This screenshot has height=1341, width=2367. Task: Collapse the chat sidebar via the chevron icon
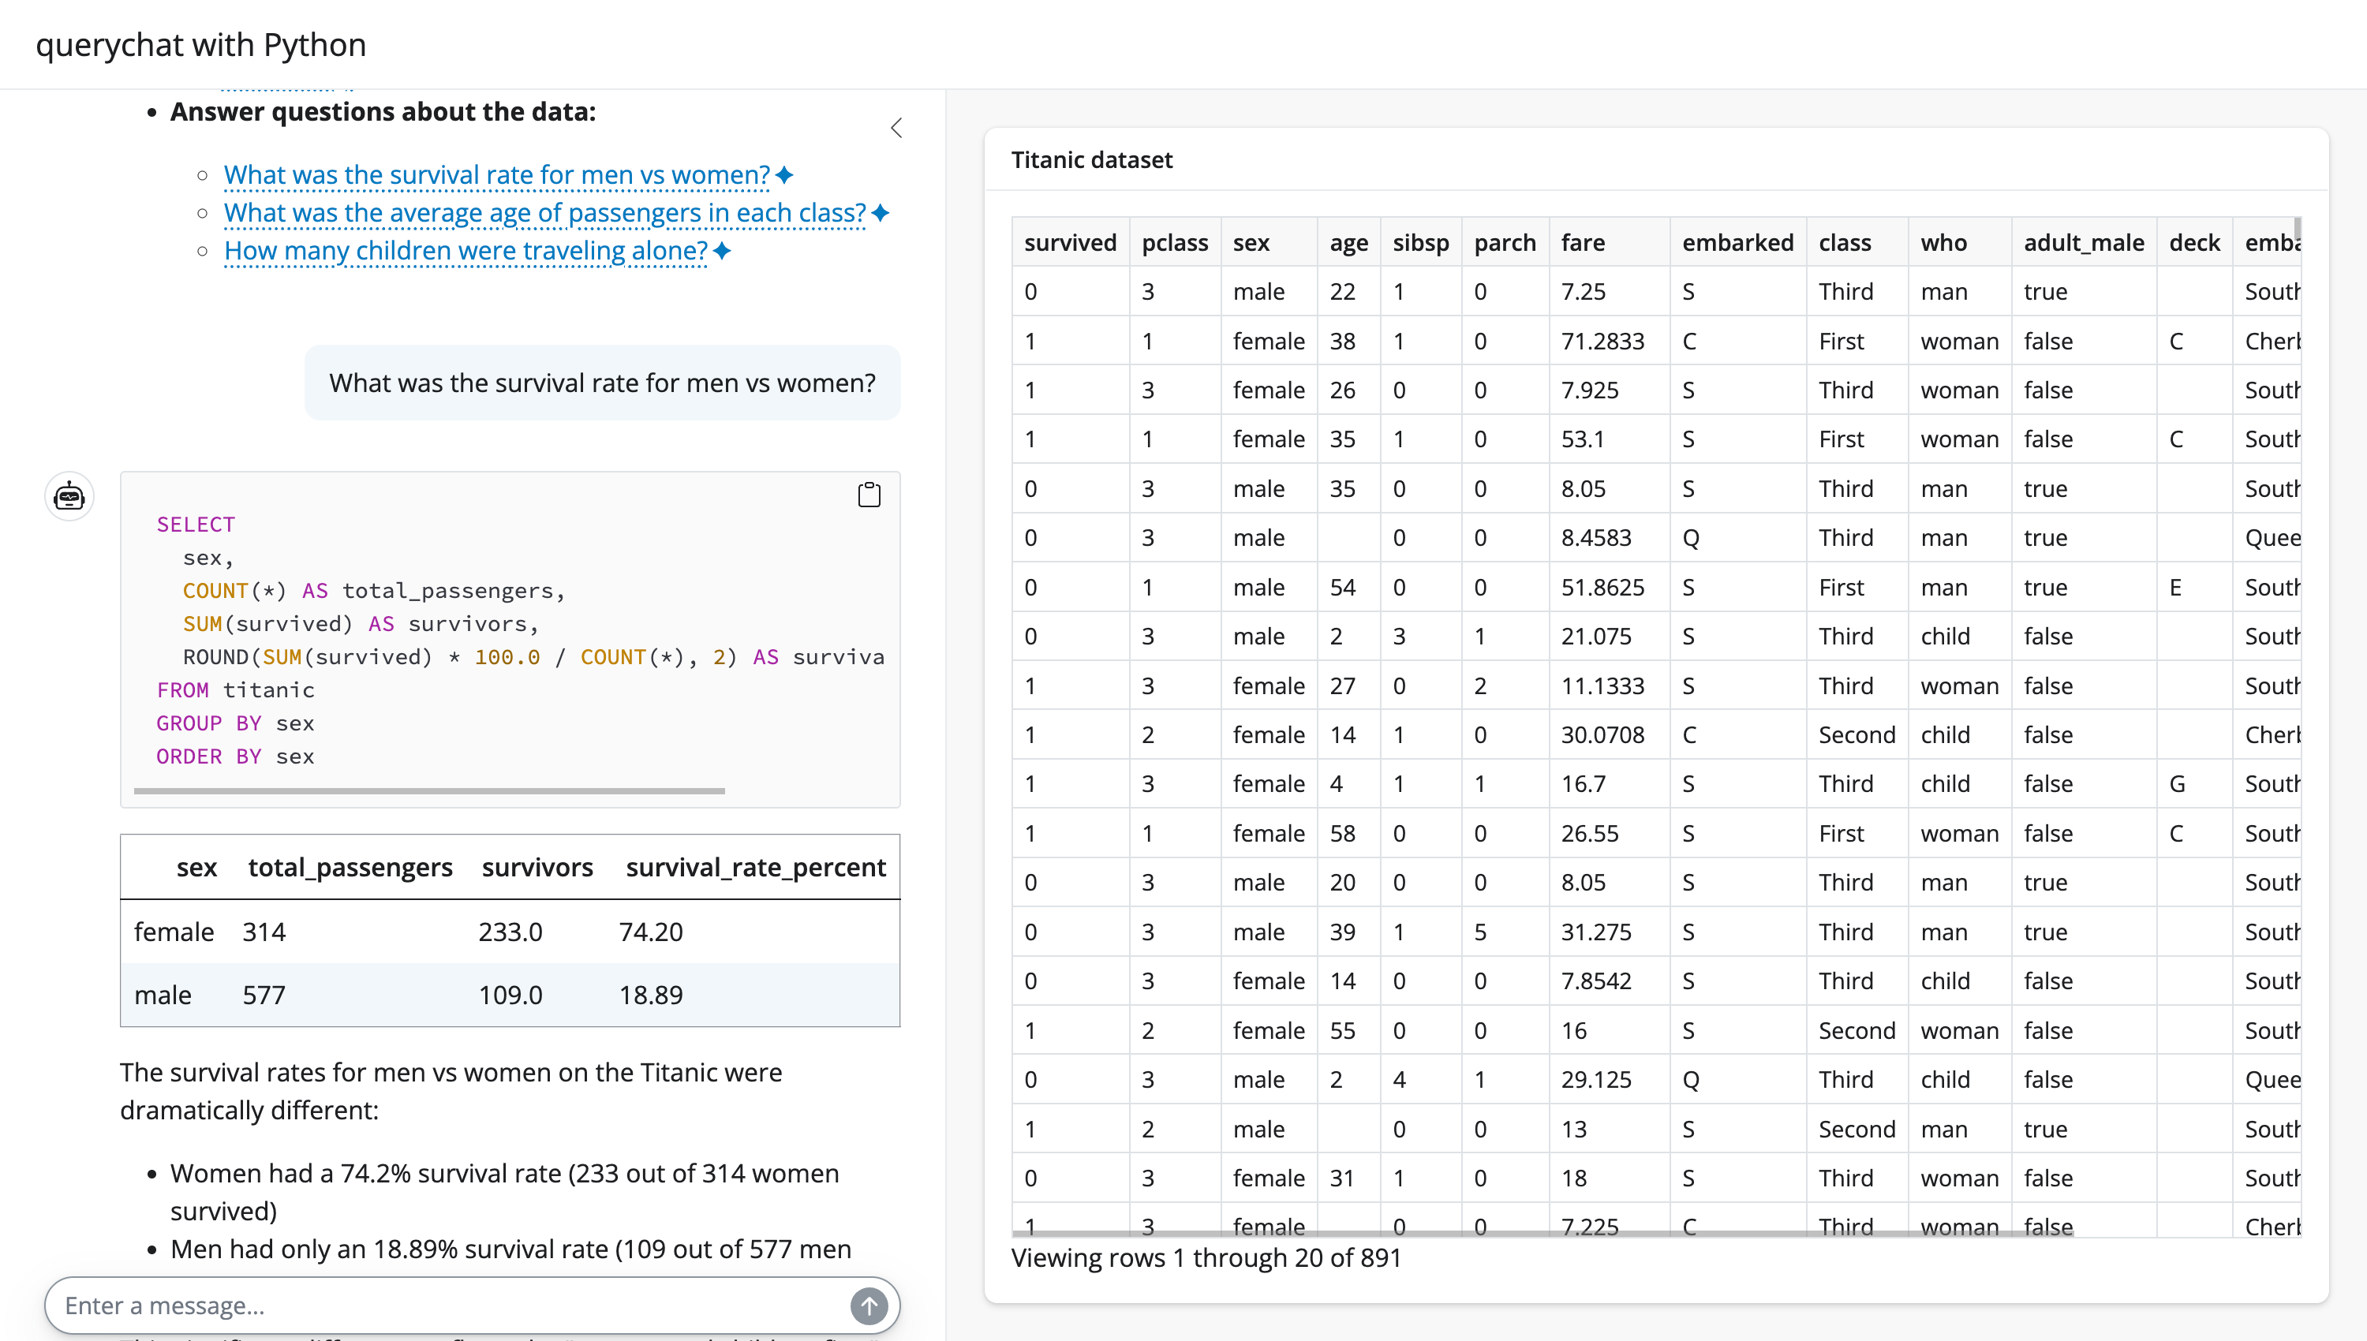click(896, 128)
